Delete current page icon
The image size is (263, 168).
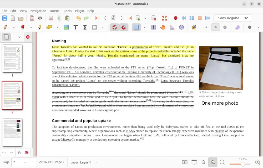154,18
